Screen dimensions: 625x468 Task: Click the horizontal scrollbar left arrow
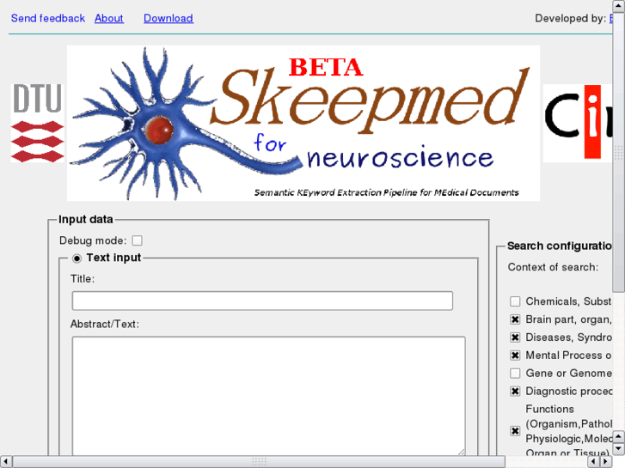tap(5, 462)
